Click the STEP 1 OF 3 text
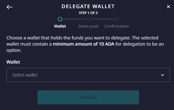The width and height of the screenshot is (174, 110). coord(88,13)
